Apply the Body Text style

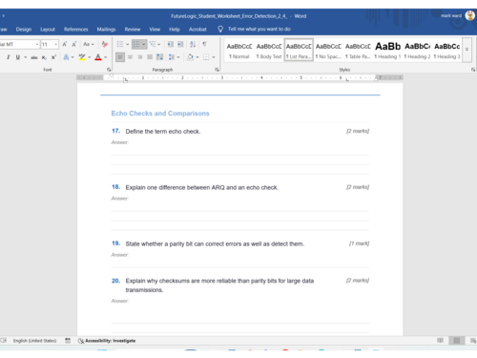point(269,51)
